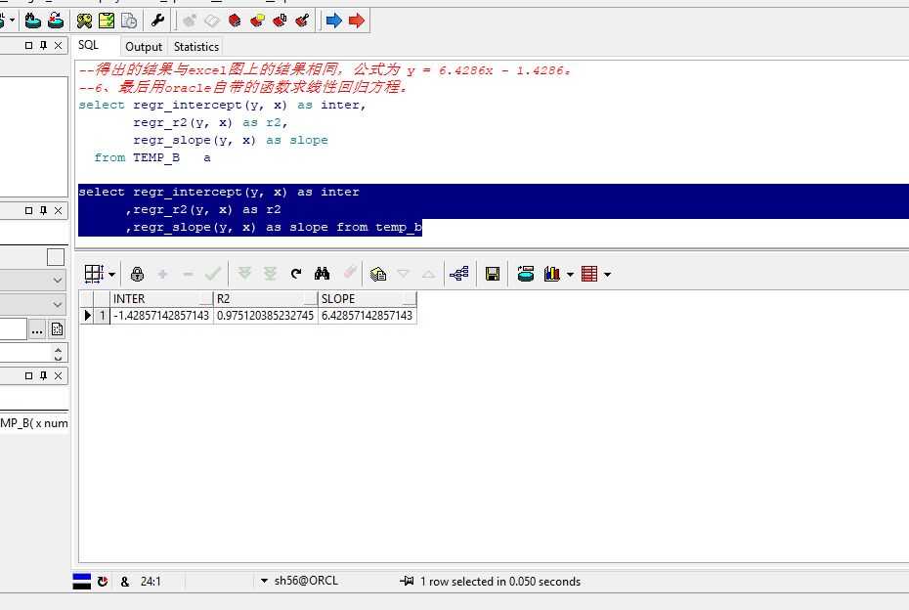Click row number 1 in results grid
Screen dimensions: 909x610
[x=103, y=316]
